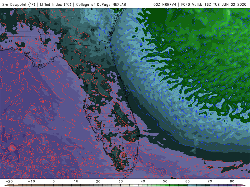Click the 50 label on the color scale
The width and height of the screenshot is (250, 187).
pos(165,181)
